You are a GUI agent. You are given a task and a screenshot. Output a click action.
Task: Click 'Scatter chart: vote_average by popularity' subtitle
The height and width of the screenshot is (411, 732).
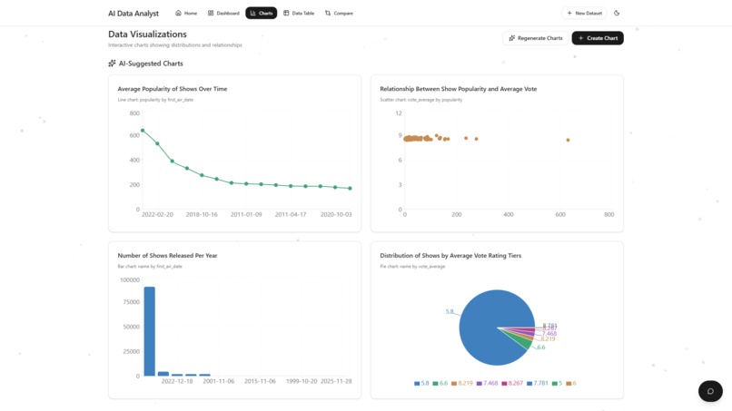pyautogui.click(x=421, y=100)
